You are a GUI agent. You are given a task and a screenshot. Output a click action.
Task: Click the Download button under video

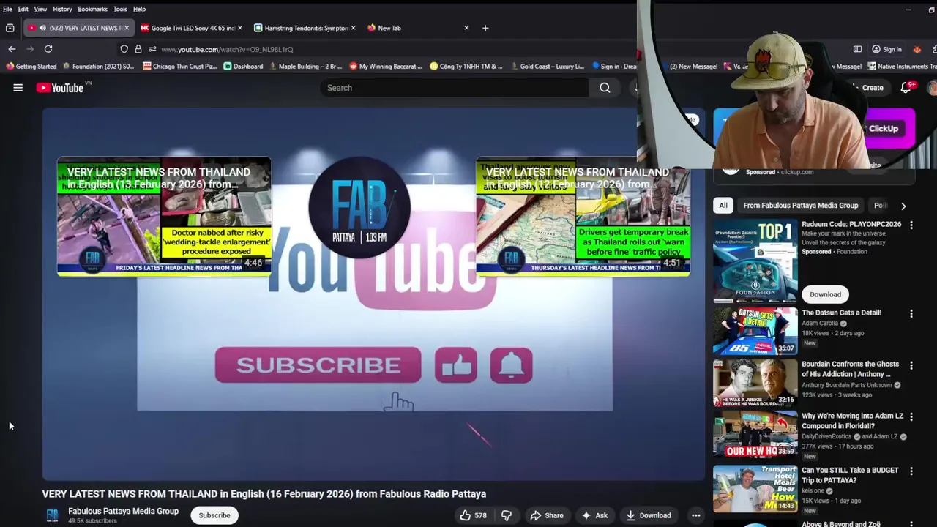click(x=648, y=515)
